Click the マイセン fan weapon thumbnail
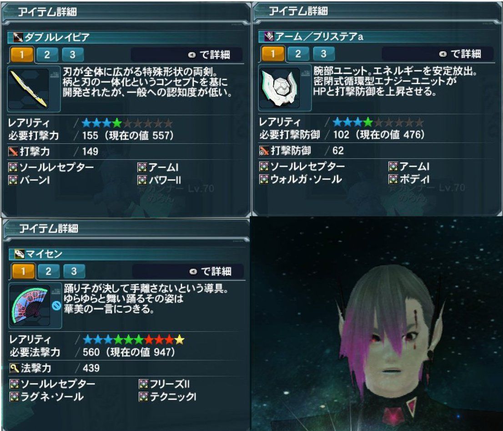The width and height of the screenshot is (503, 431). tap(30, 305)
